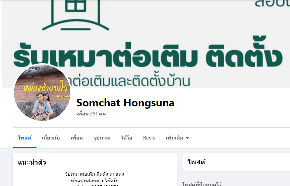Screen dimensions: 290x186
Task: Open the circular profile picture
Action: click(x=42, y=92)
